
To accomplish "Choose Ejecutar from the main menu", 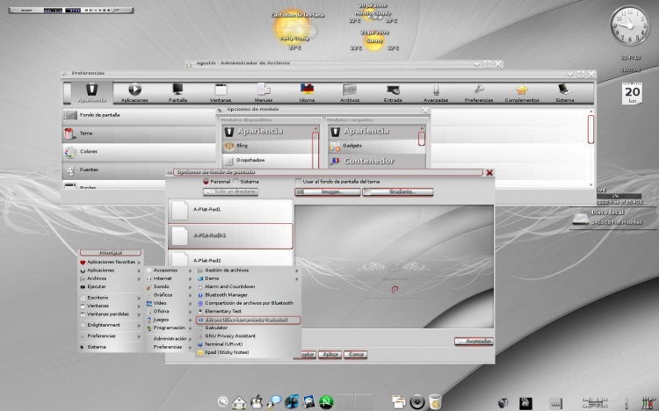I will 111,286.
